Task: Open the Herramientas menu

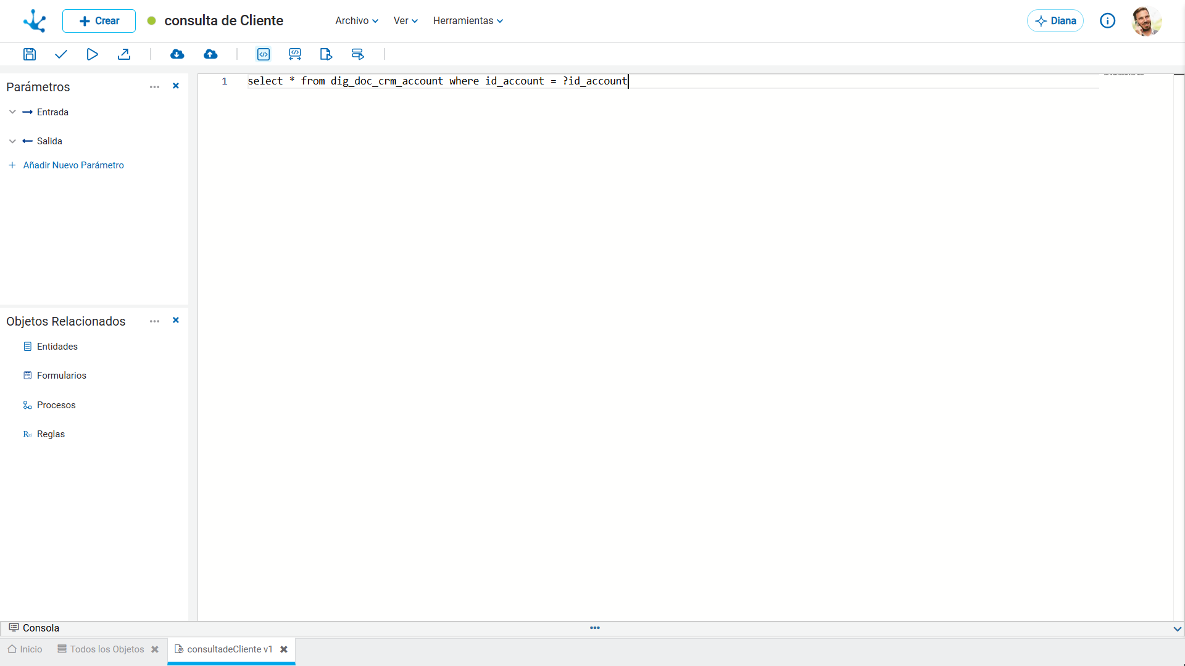Action: pos(468,21)
